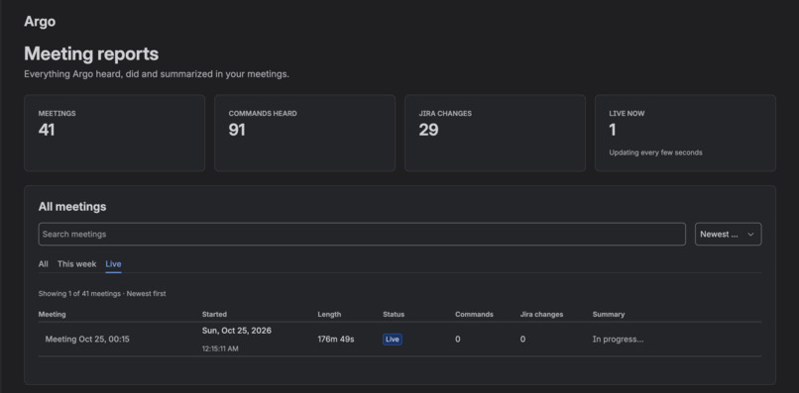Image resolution: width=799 pixels, height=393 pixels.
Task: Click the Commands column header
Action: pyautogui.click(x=474, y=314)
